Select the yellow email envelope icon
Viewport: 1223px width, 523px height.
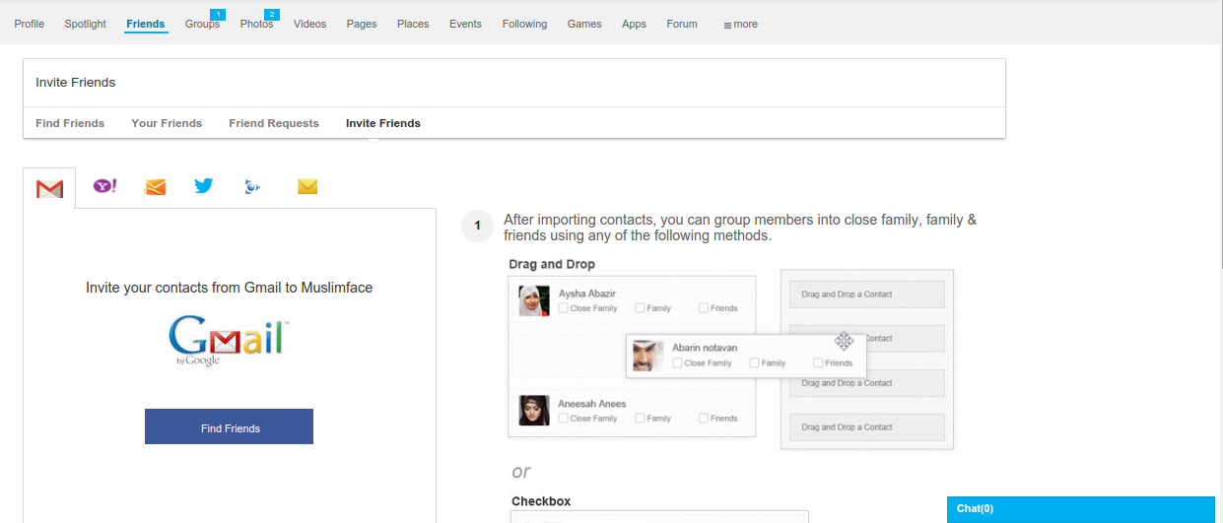307,186
